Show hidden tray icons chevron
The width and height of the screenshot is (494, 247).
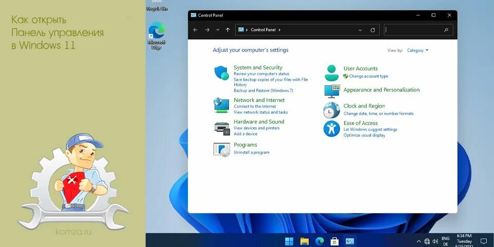[x=419, y=242]
